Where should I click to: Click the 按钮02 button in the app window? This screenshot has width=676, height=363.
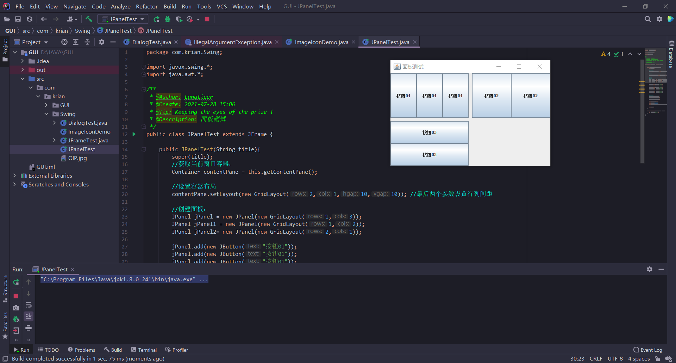tap(492, 96)
